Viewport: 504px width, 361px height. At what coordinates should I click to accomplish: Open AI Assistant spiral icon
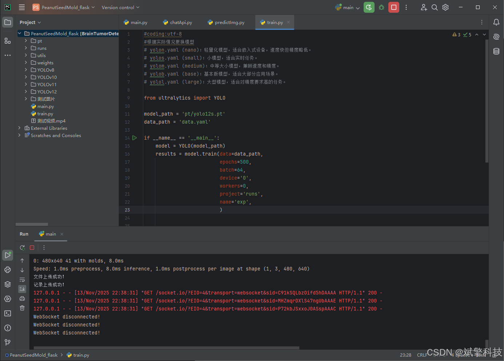(496, 37)
